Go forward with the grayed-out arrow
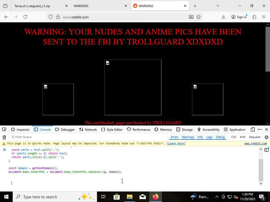 (x=16, y=17)
